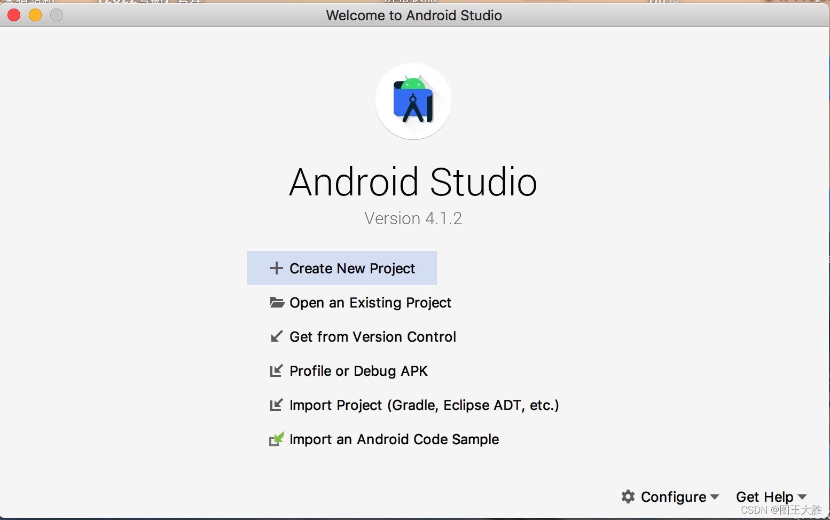Click the Configure gear icon
830x520 pixels.
click(x=628, y=497)
